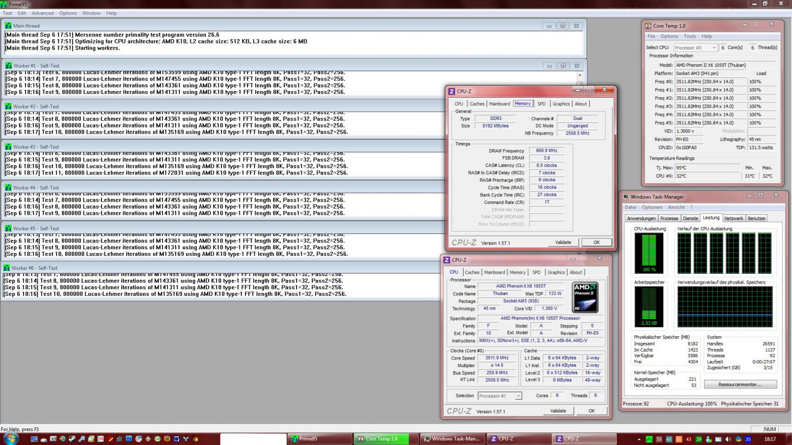Screen dimensions: 792x445
Task: Show hidden icons in the system tray
Action: pos(639,439)
